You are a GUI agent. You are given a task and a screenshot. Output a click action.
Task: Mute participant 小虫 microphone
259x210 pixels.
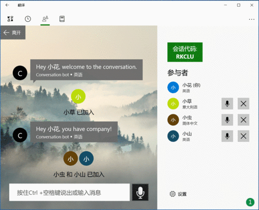227,120
